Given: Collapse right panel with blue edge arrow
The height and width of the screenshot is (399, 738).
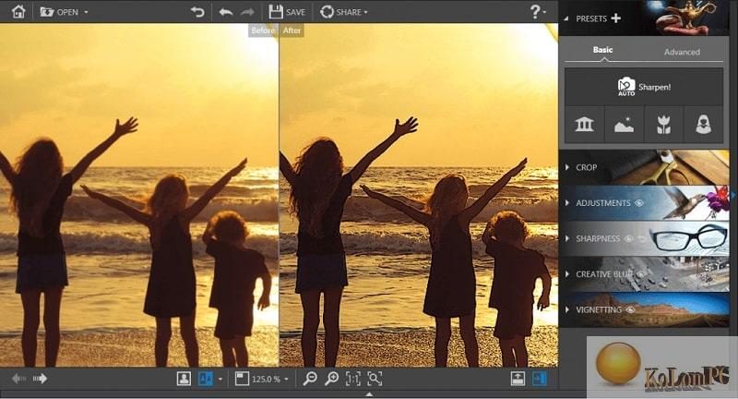Looking at the screenshot, I should coord(733,195).
